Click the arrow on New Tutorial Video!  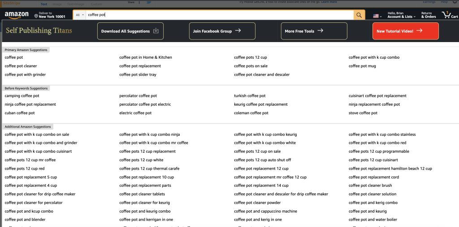click(x=420, y=30)
